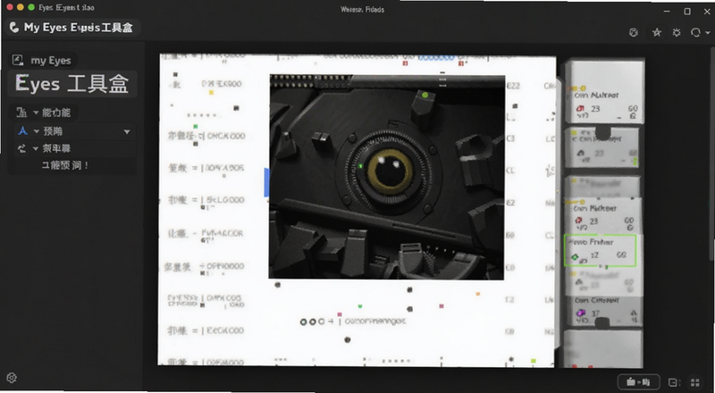Collapse the '能功能' row arrow

36,113
